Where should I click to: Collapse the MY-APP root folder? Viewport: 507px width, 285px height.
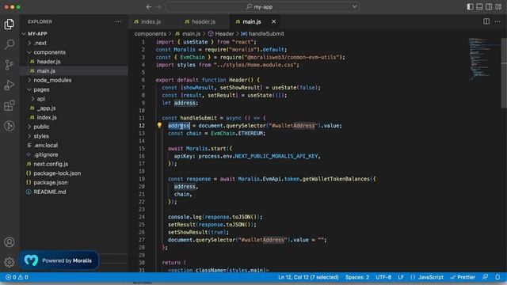coord(37,33)
